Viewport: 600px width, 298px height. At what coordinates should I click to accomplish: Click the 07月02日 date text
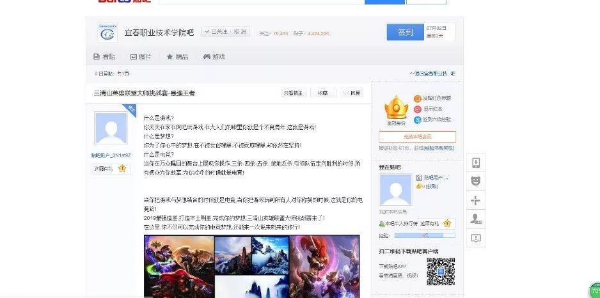pyautogui.click(x=436, y=28)
